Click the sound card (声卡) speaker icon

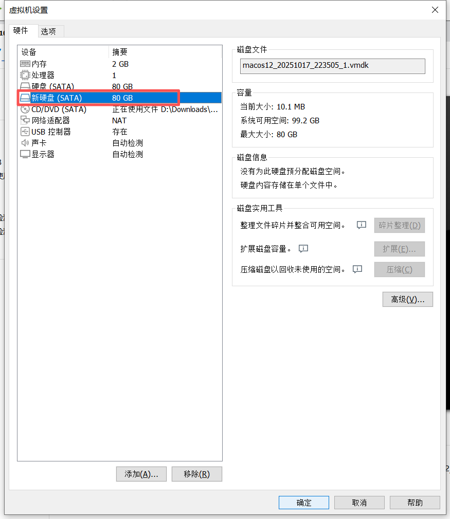[x=25, y=143]
